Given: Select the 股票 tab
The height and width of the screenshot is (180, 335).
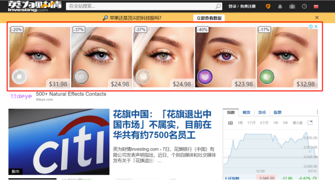Looking at the screenshot, I should click(x=277, y=112).
